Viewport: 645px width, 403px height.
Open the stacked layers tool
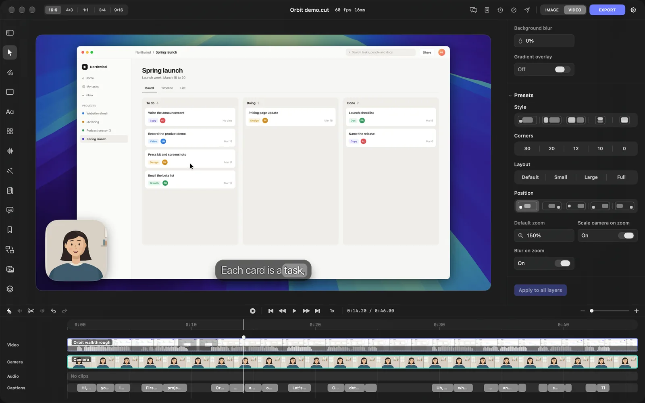pos(10,289)
